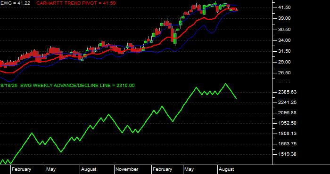330x174 pixels.
Task: Click the 1952.50 advance/decline axis value
Action: (x=287, y=123)
